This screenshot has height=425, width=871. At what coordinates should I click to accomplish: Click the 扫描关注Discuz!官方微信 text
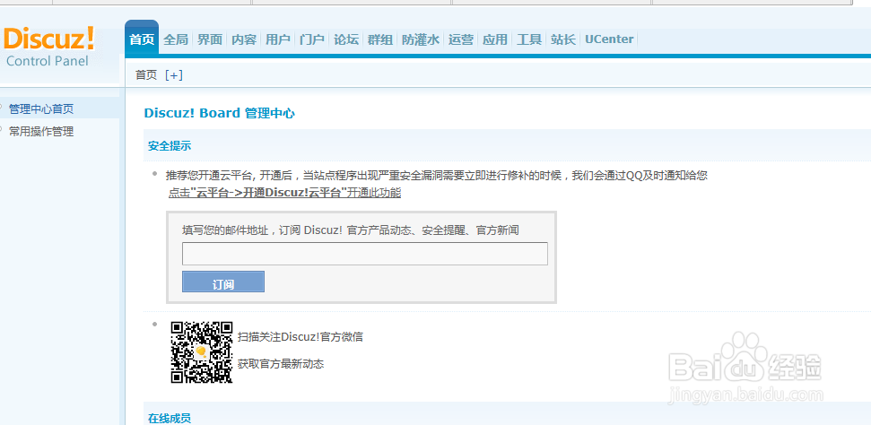[x=300, y=336]
